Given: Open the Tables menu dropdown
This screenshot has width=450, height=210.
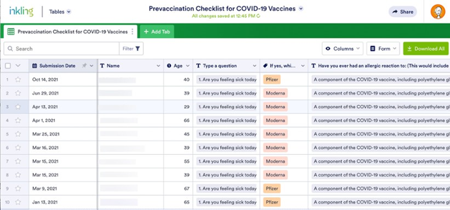Looking at the screenshot, I should 60,12.
